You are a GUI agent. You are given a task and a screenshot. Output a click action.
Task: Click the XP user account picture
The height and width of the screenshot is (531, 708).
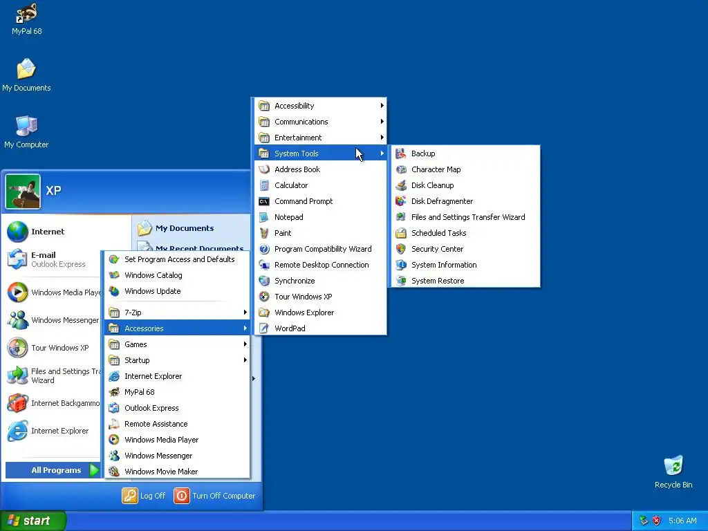[x=23, y=192]
